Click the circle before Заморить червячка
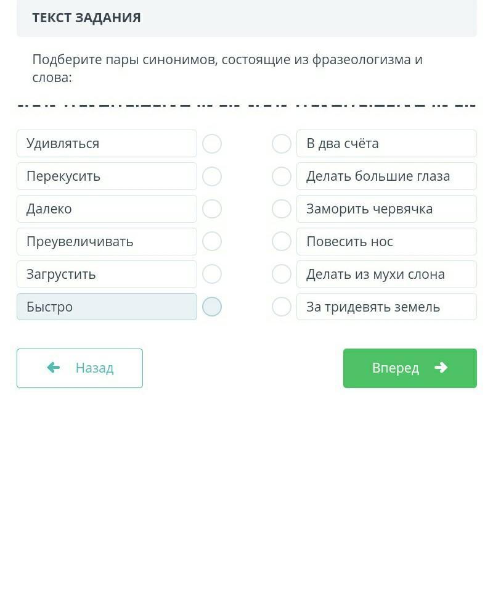 pos(282,209)
